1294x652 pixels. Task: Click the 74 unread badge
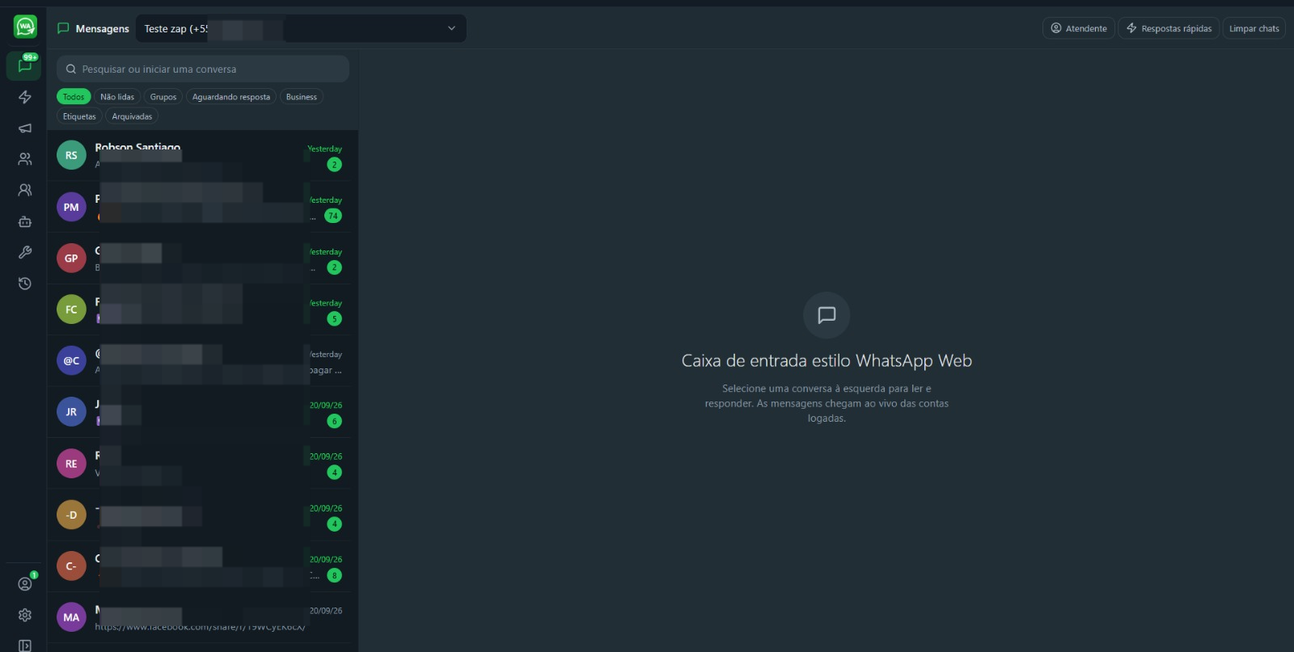coord(333,216)
